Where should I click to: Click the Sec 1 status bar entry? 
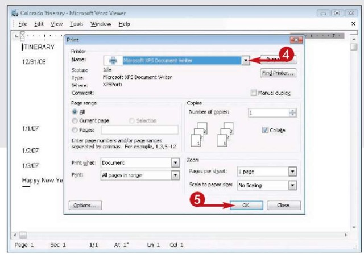(x=58, y=245)
